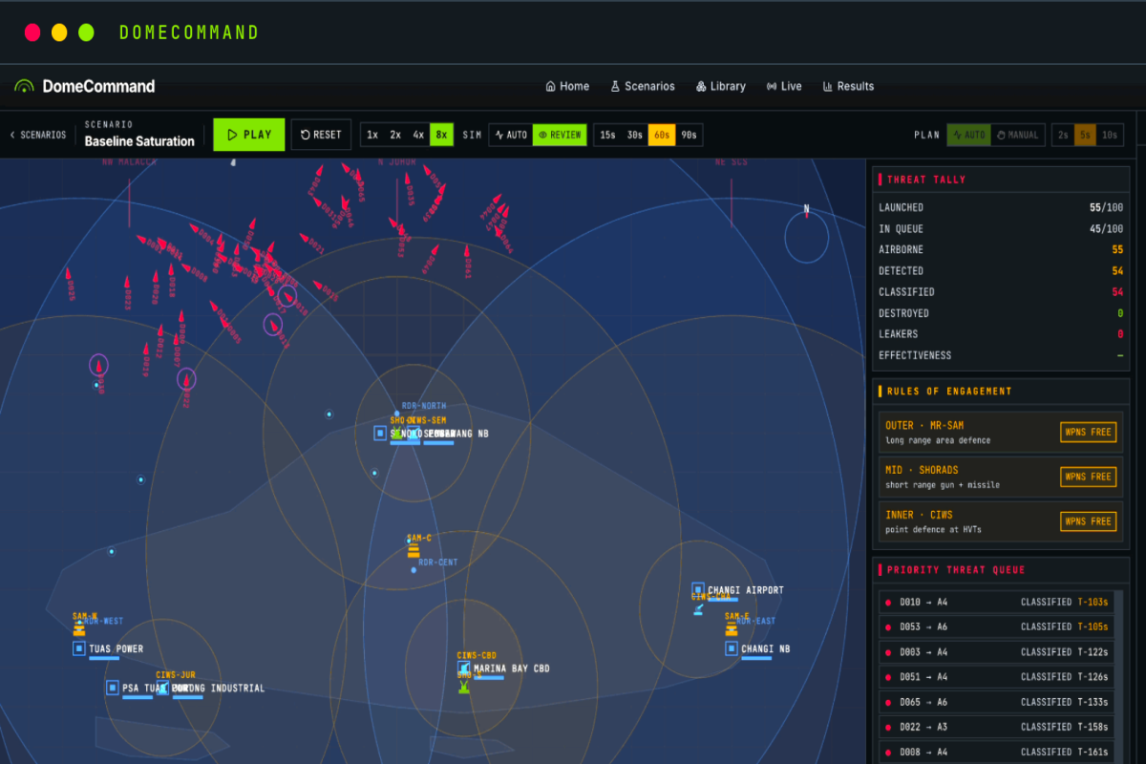Click the Baseline Saturation scenario title
The width and height of the screenshot is (1146, 764).
tap(139, 141)
